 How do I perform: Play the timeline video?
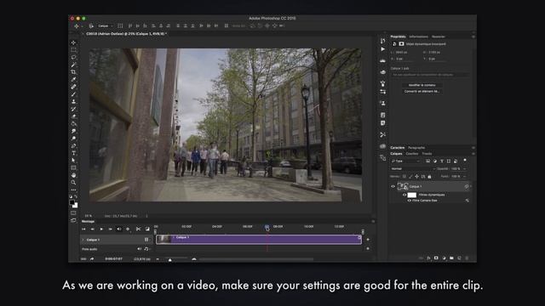tap(101, 229)
